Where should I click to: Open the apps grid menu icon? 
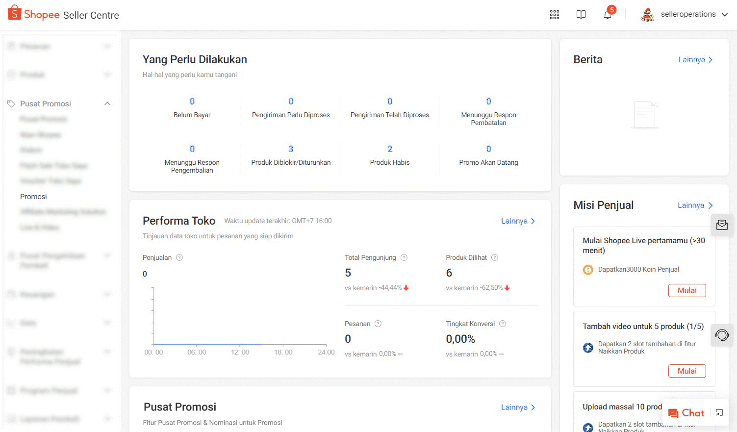tap(555, 15)
